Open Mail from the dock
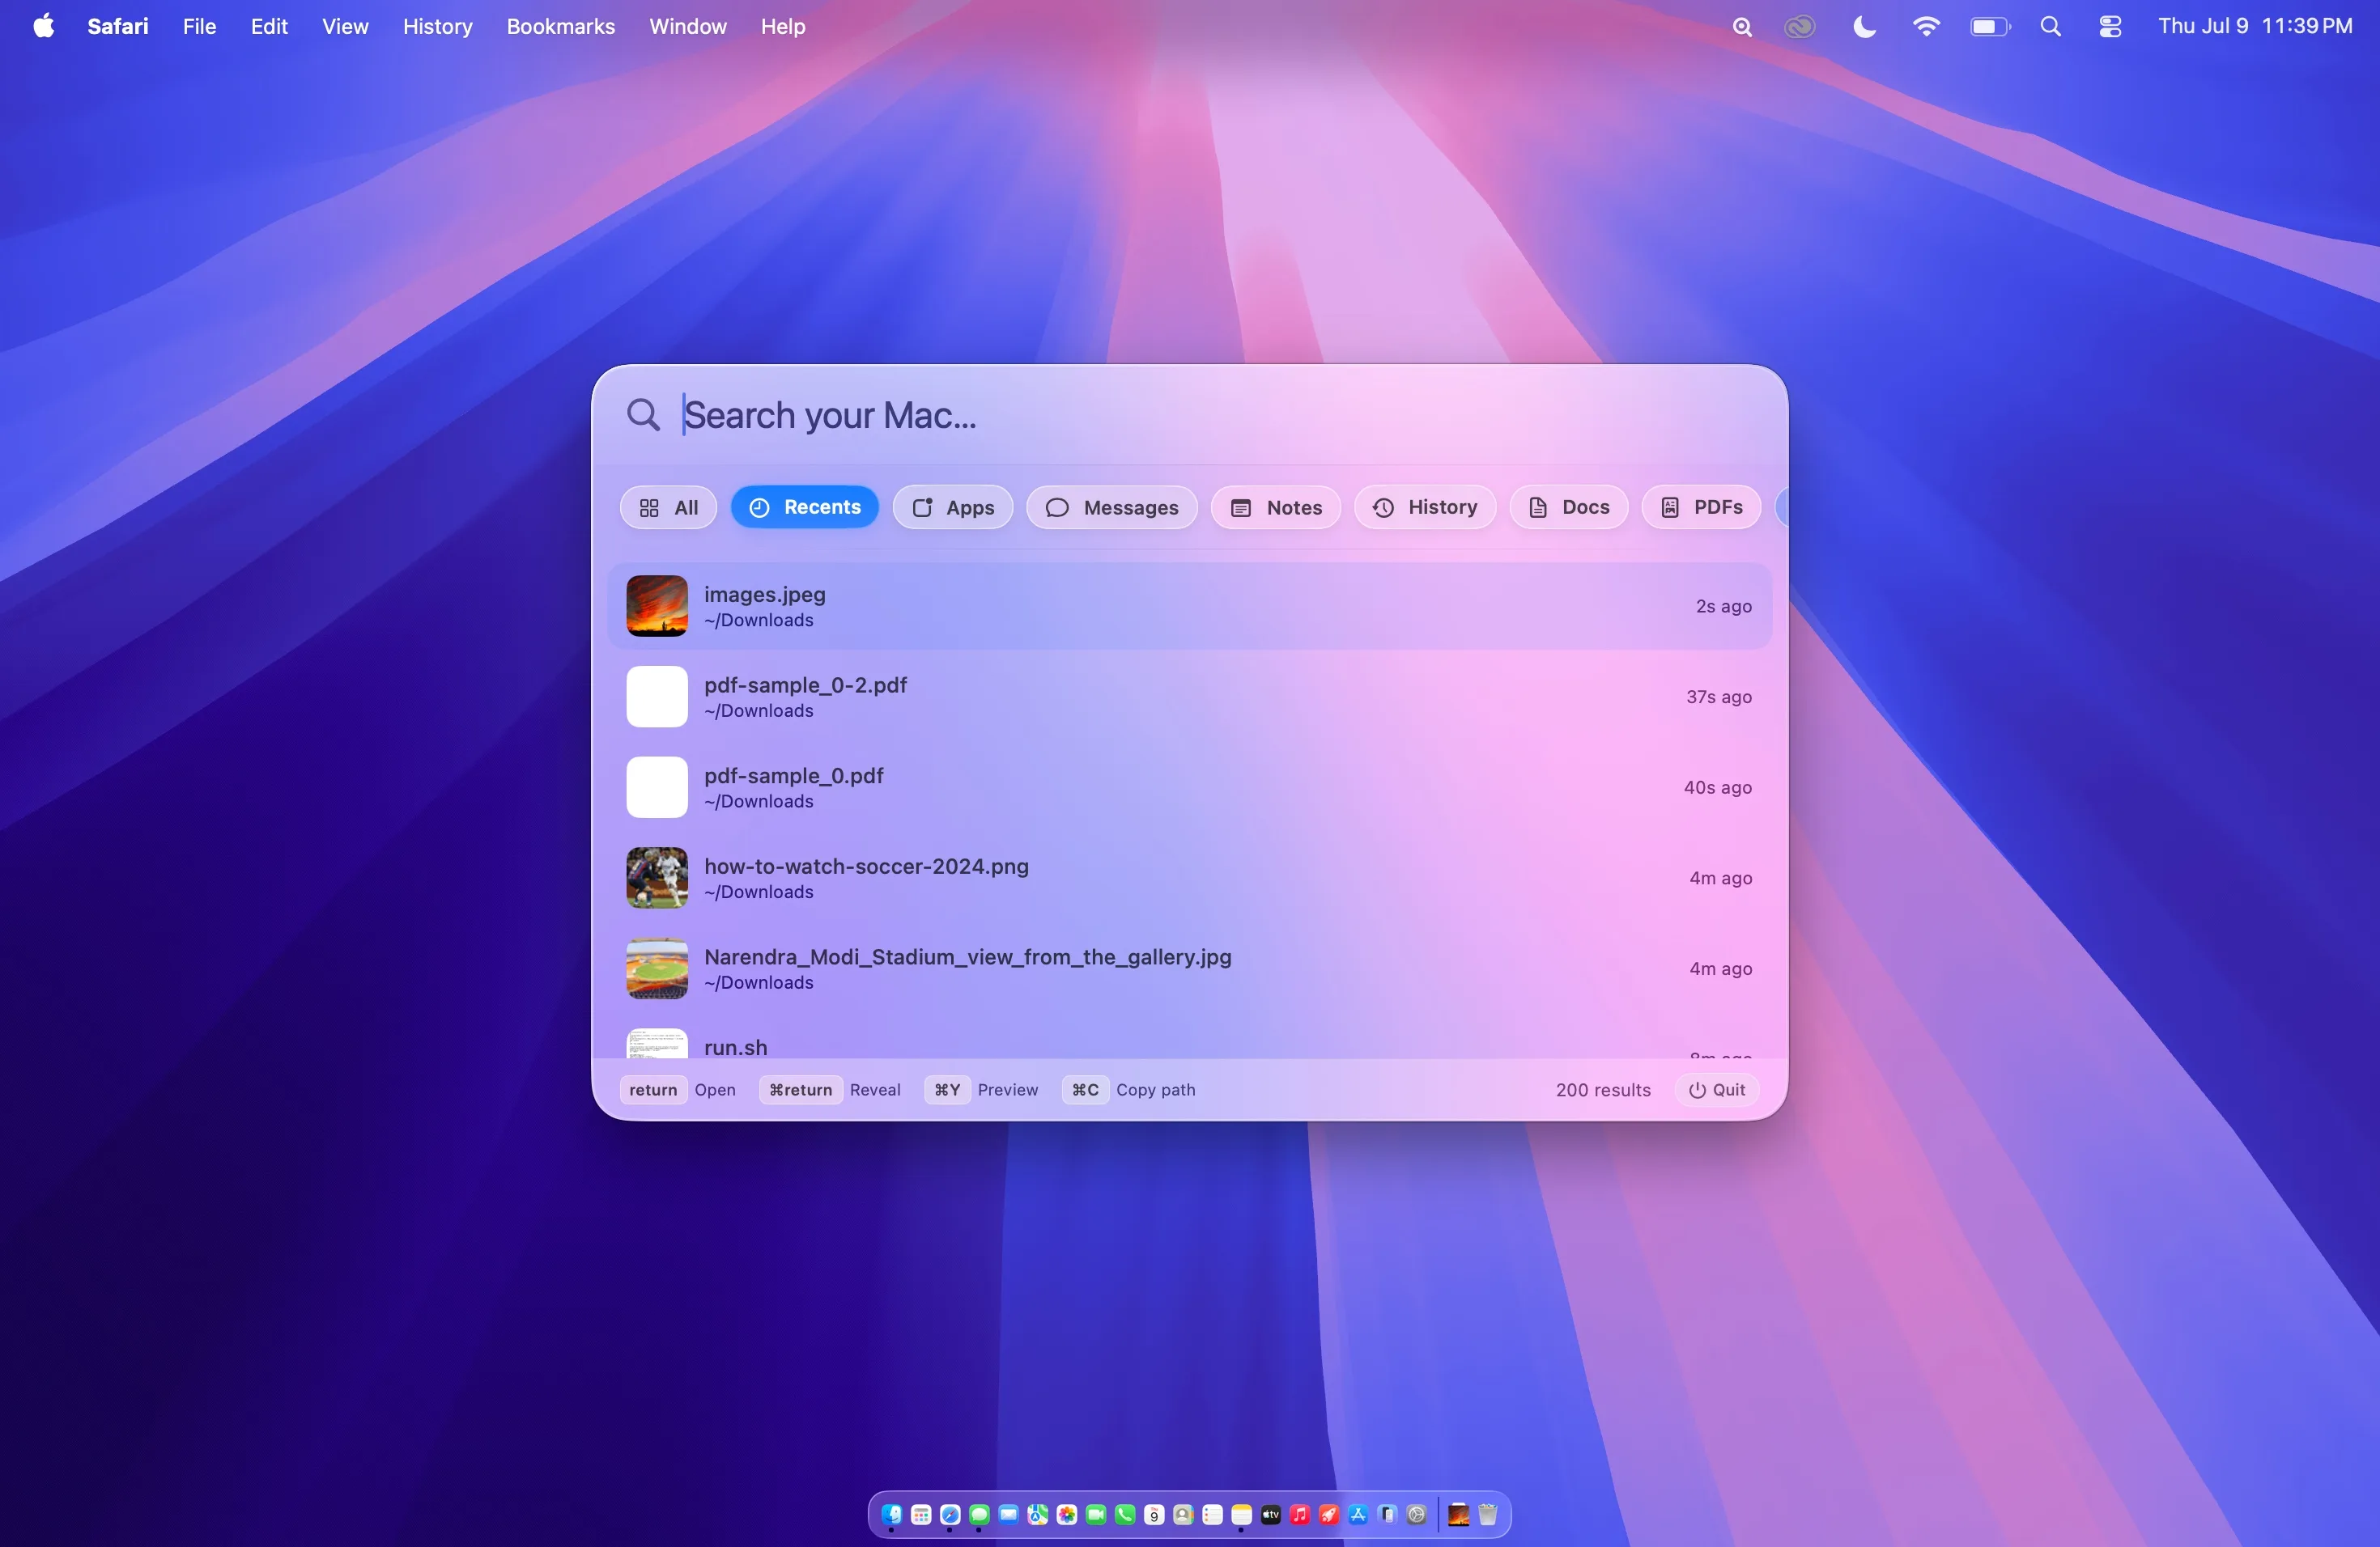Viewport: 2380px width, 1547px height. [1008, 1515]
